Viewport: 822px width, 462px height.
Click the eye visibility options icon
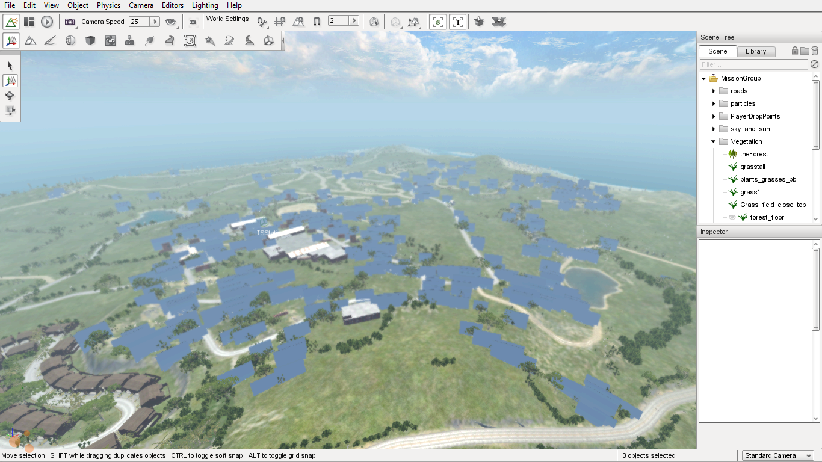tap(172, 22)
